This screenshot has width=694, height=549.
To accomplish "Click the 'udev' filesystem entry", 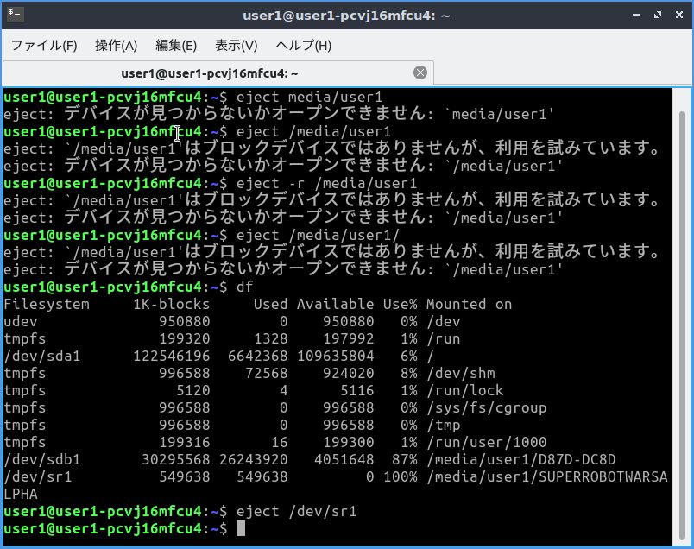I will pos(21,321).
